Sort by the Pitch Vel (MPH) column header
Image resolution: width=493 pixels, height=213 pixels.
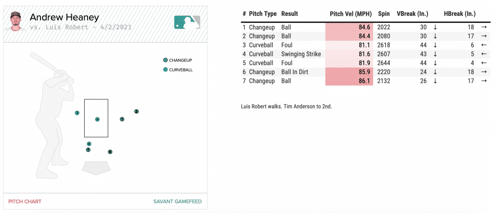pos(350,13)
